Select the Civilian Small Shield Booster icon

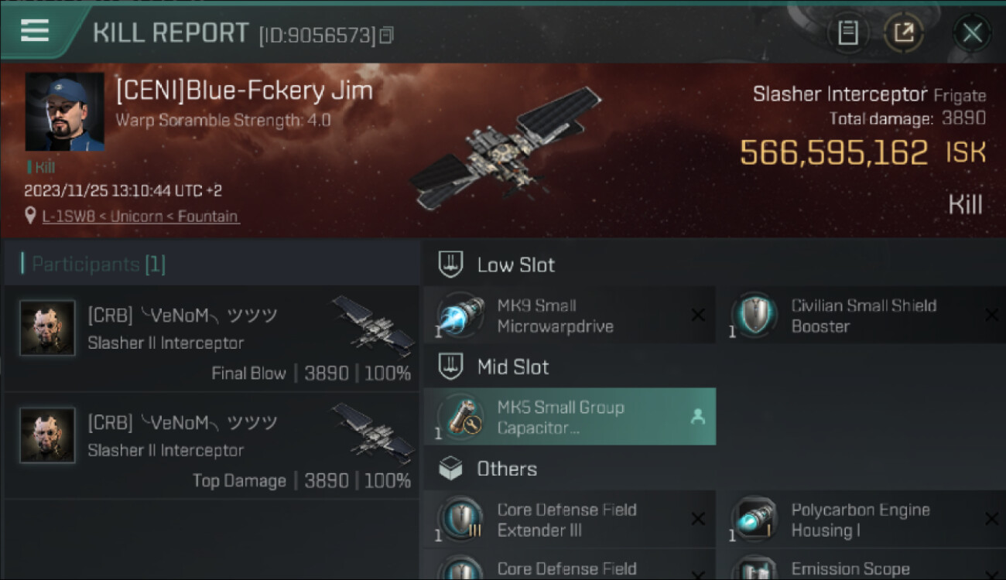click(x=754, y=316)
